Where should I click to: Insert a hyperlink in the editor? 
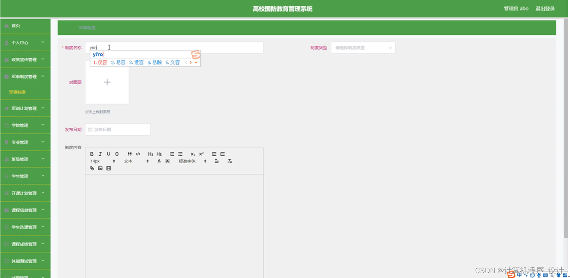tap(92, 168)
